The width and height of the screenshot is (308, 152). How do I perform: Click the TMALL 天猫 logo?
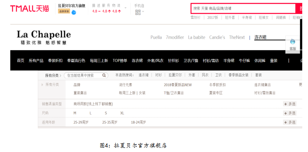click(30, 9)
